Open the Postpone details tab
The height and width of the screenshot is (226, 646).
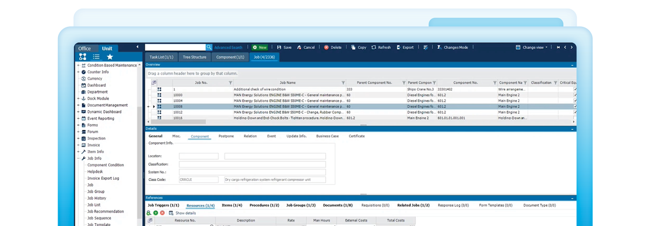[x=226, y=136]
